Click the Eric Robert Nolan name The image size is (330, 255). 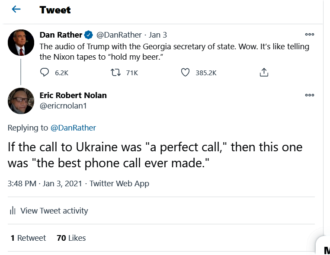73,95
